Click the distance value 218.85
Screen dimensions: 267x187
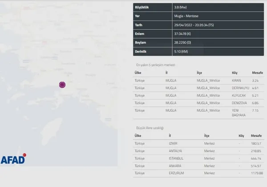click(x=256, y=151)
